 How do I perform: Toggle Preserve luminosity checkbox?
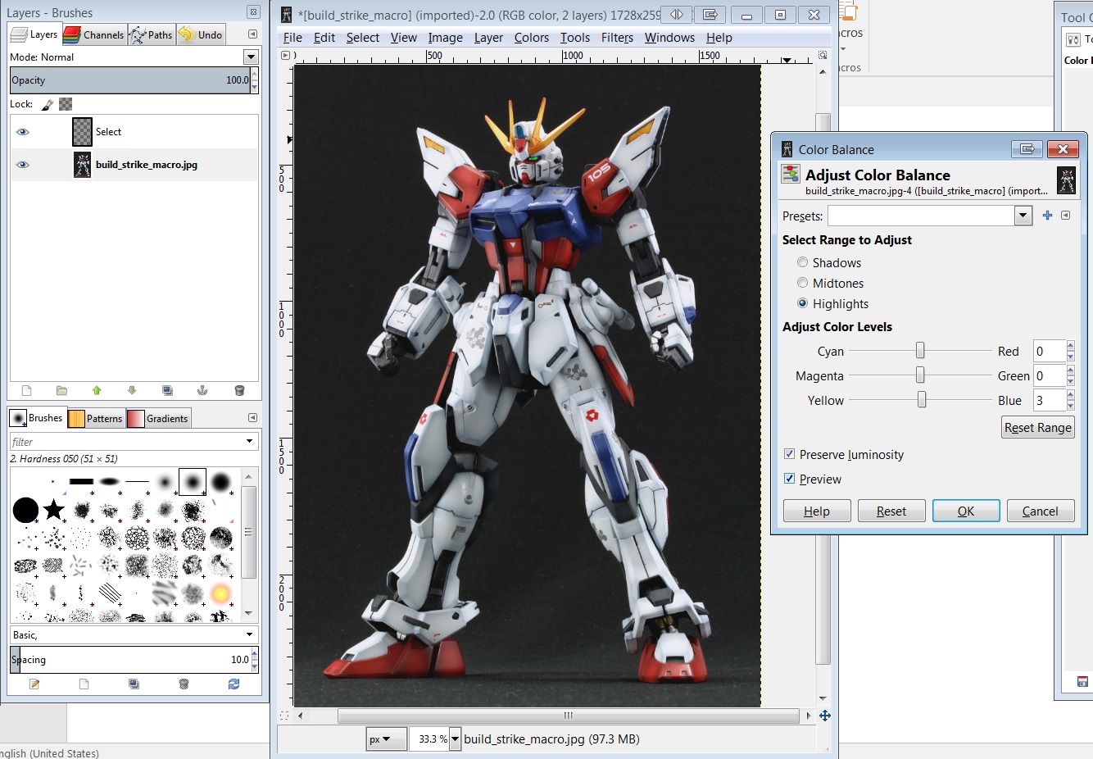click(790, 454)
